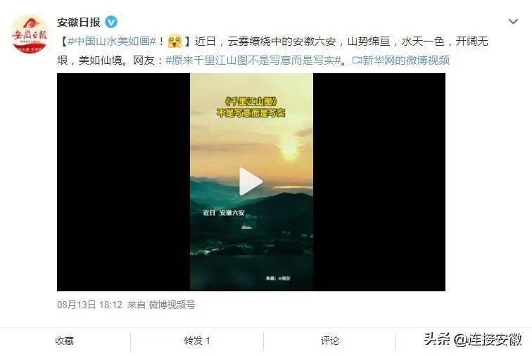
Task: Click the 头条 @连接安徽 watermark
Action: [473, 339]
